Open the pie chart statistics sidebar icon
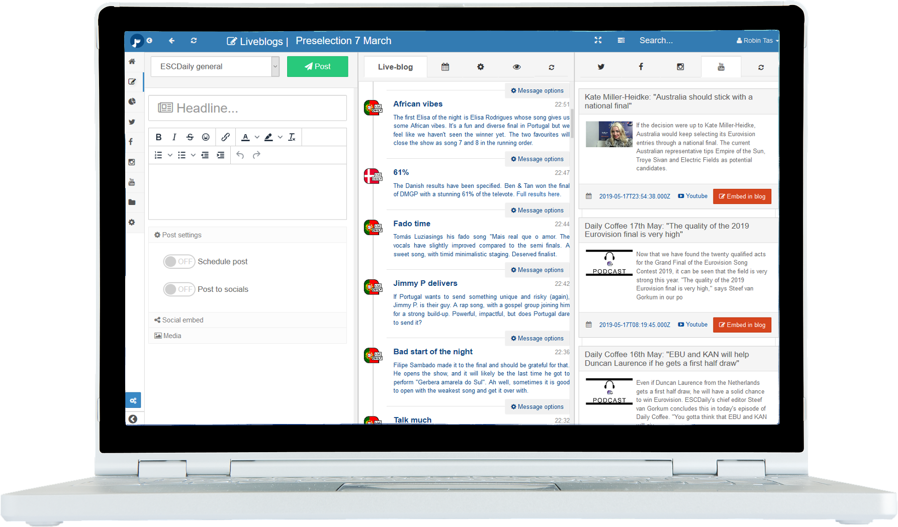 132,101
